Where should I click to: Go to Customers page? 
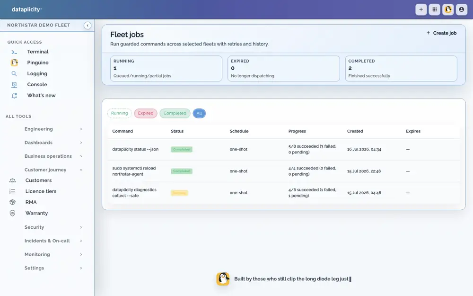coord(38,180)
